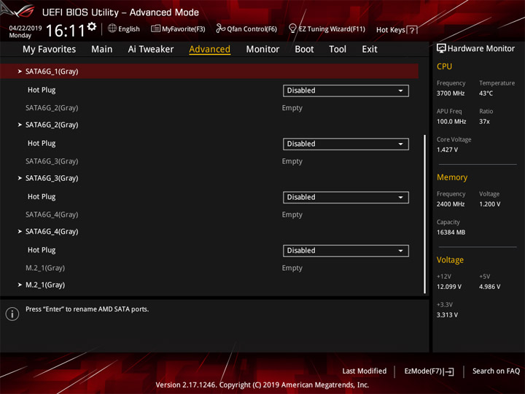This screenshot has width=525, height=394.
Task: Click the Ratio value 37x
Action: 484,121
